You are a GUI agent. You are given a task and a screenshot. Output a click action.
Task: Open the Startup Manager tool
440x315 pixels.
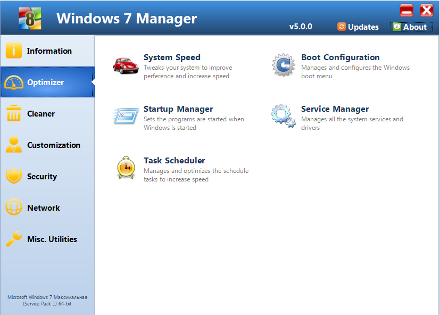click(x=178, y=109)
